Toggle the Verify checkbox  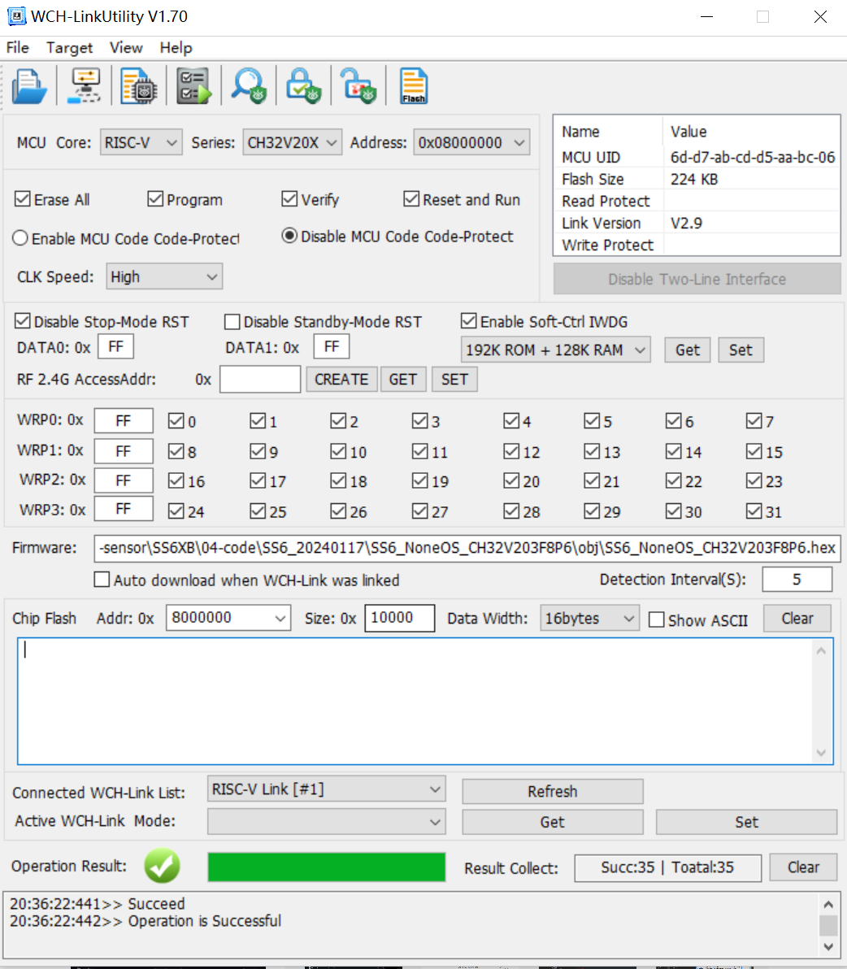tap(289, 199)
